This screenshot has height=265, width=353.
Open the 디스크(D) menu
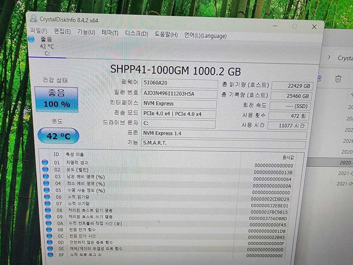point(136,34)
